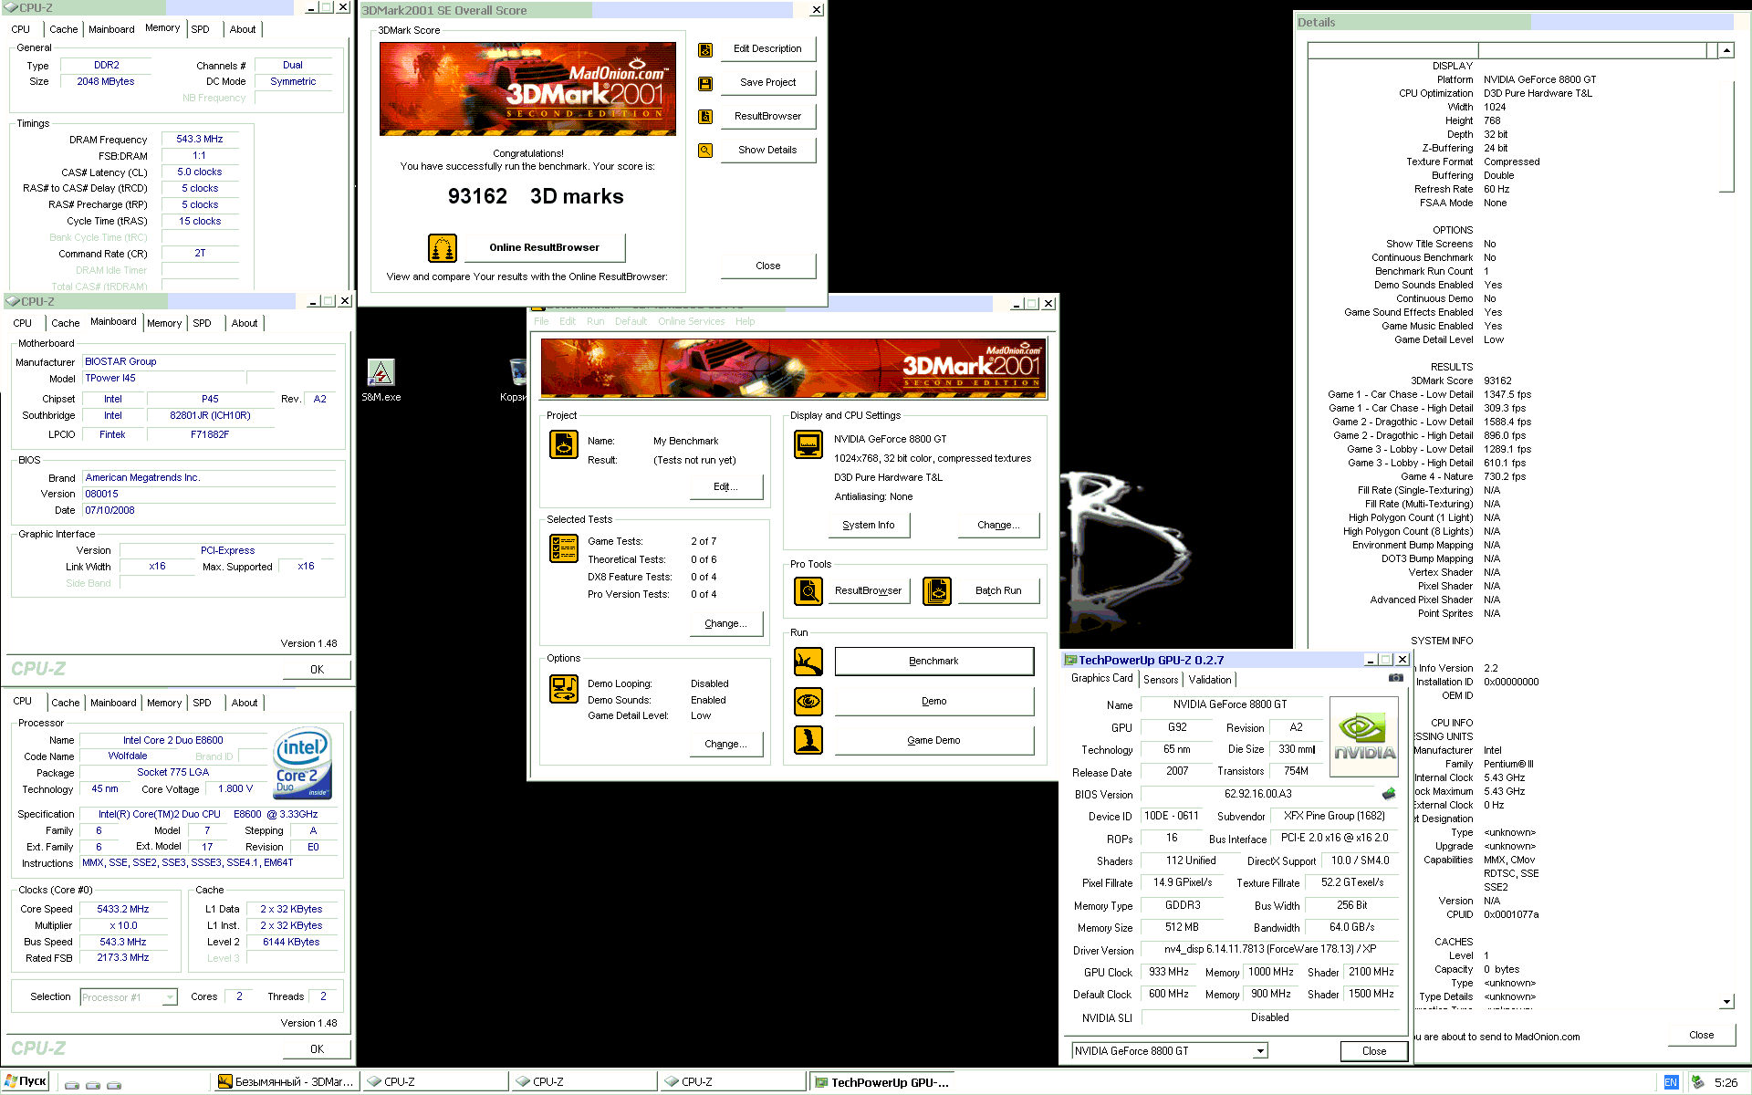Click the Options icon beside Demo Looping
1752x1095 pixels.
coord(564,689)
